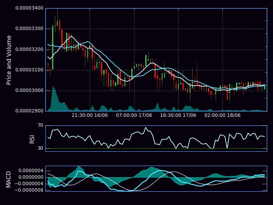Click the 0.00003000 price axis label

pyautogui.click(x=29, y=90)
